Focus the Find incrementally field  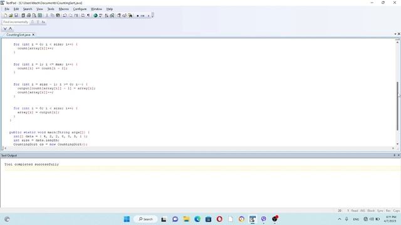coord(16,22)
